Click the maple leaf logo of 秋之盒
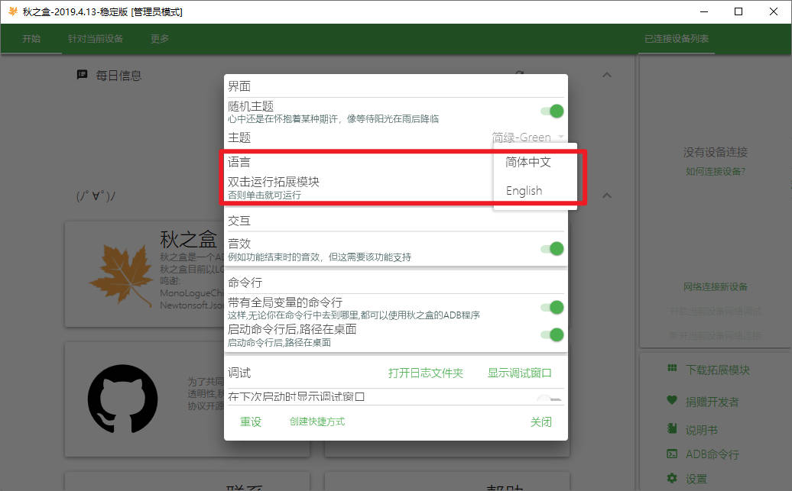The image size is (792, 491). [121, 274]
